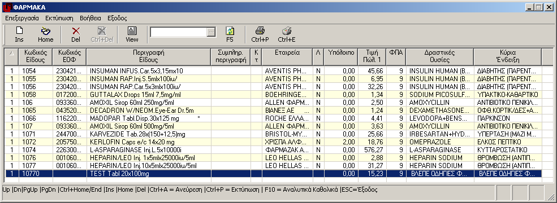The image size is (557, 203).
Task: Click the Ctrl+E printer icon
Action: click(286, 35)
